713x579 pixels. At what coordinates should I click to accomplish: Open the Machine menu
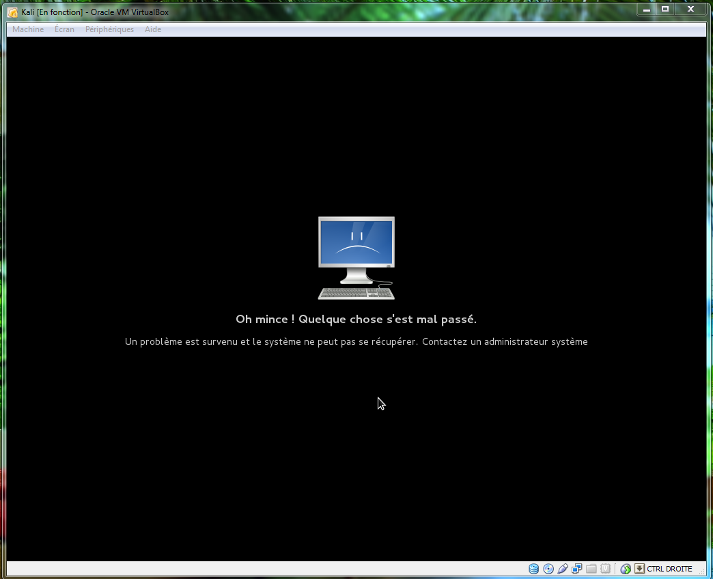(x=28, y=29)
